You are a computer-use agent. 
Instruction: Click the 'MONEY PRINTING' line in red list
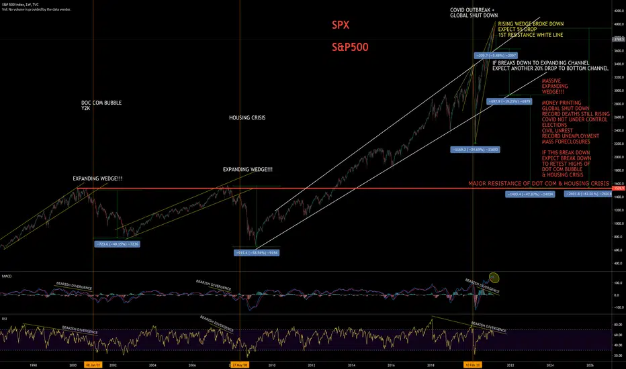562,103
